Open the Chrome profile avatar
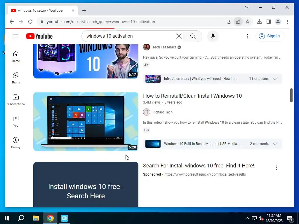This screenshot has height=224, width=299. click(x=278, y=22)
